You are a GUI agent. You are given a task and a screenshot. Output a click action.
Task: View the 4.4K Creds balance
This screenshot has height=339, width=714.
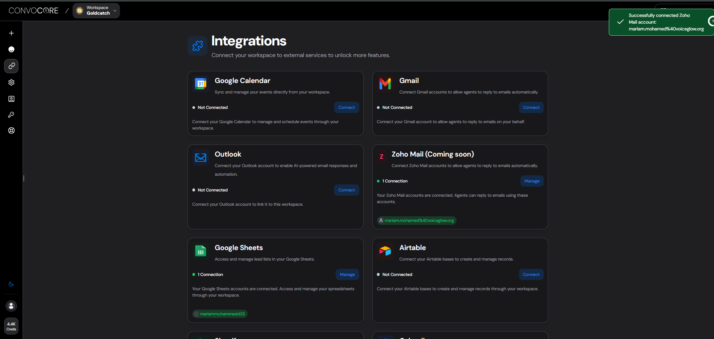(x=11, y=326)
